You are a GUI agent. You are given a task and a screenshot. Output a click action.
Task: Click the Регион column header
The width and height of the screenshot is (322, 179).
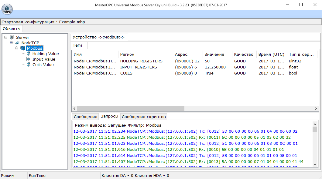(127, 54)
